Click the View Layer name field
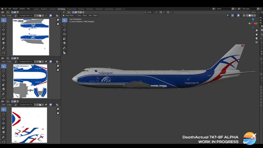This screenshot has height=148, width=263. (249, 9)
